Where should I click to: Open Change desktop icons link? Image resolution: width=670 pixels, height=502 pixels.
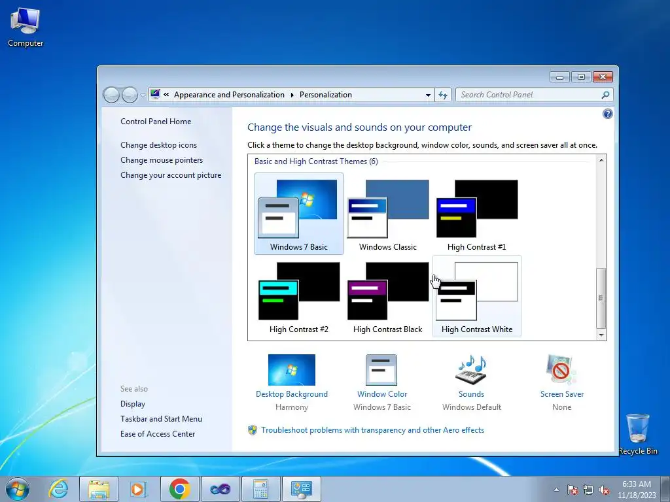click(x=158, y=144)
